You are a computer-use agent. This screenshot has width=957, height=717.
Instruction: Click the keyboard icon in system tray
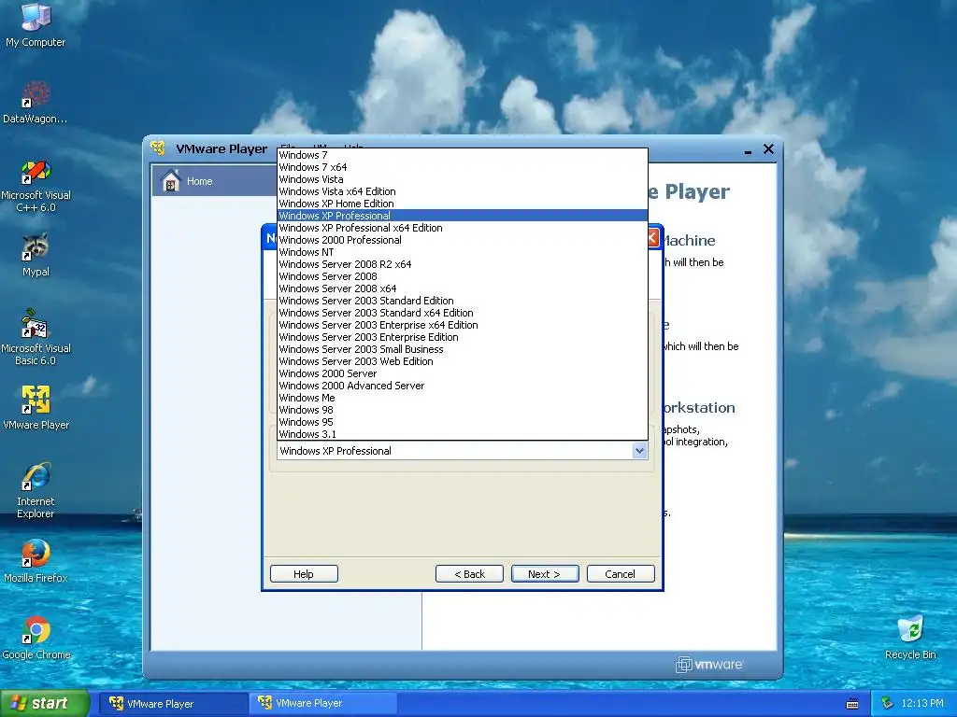[852, 704]
